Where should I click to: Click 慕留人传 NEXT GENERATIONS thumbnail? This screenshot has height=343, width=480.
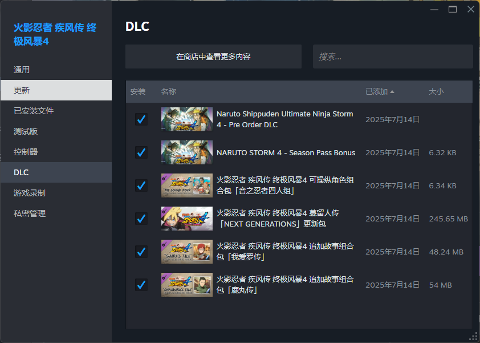[x=187, y=219]
